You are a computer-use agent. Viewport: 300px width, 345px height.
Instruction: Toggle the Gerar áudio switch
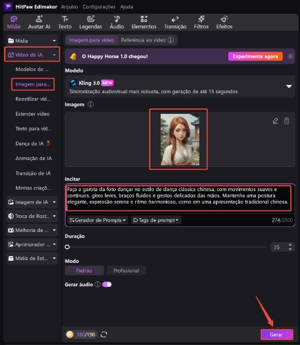pos(107,284)
